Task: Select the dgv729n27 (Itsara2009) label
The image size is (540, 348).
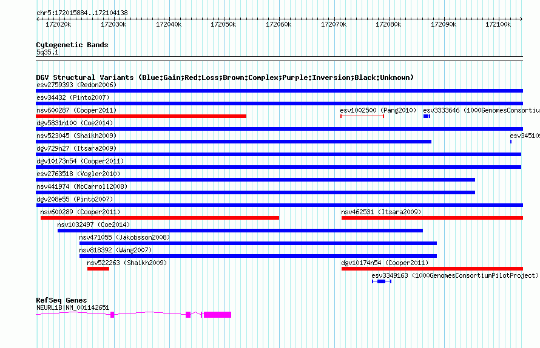Action: tap(76, 148)
